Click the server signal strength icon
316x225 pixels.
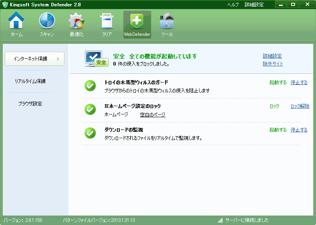point(220,220)
